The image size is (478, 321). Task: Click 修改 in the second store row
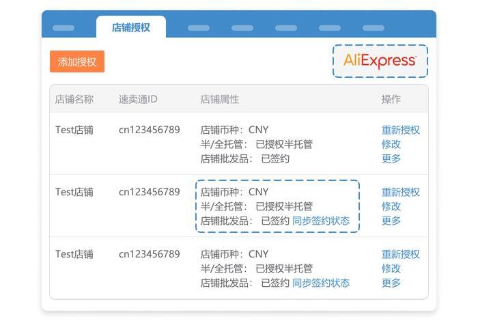tap(391, 206)
